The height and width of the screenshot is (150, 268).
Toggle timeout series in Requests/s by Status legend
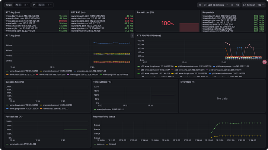[111, 144]
